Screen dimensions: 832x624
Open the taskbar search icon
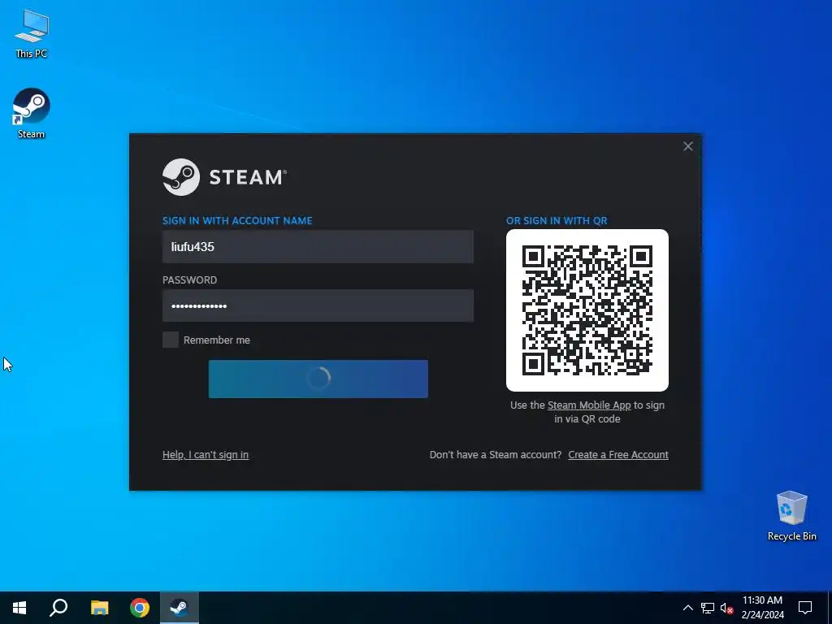pos(58,608)
